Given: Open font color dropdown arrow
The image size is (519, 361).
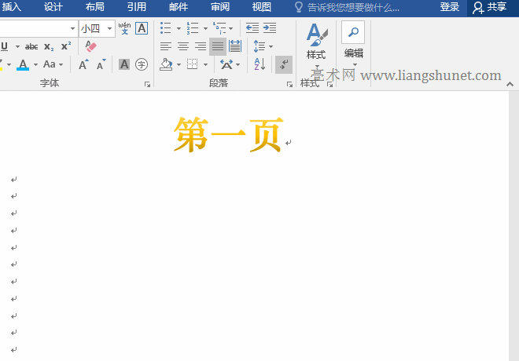Looking at the screenshot, I should [35, 64].
